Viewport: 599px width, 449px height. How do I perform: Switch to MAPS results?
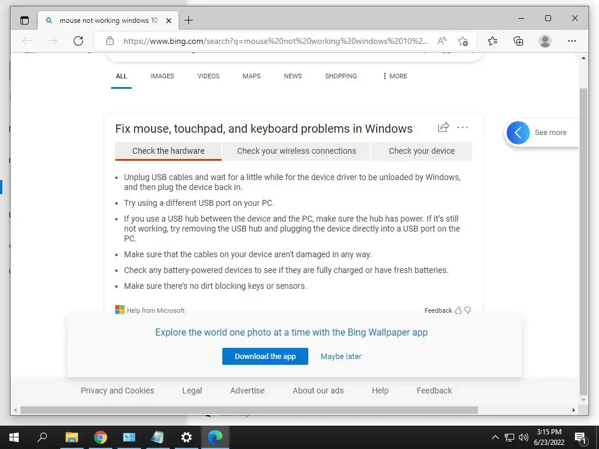[252, 76]
